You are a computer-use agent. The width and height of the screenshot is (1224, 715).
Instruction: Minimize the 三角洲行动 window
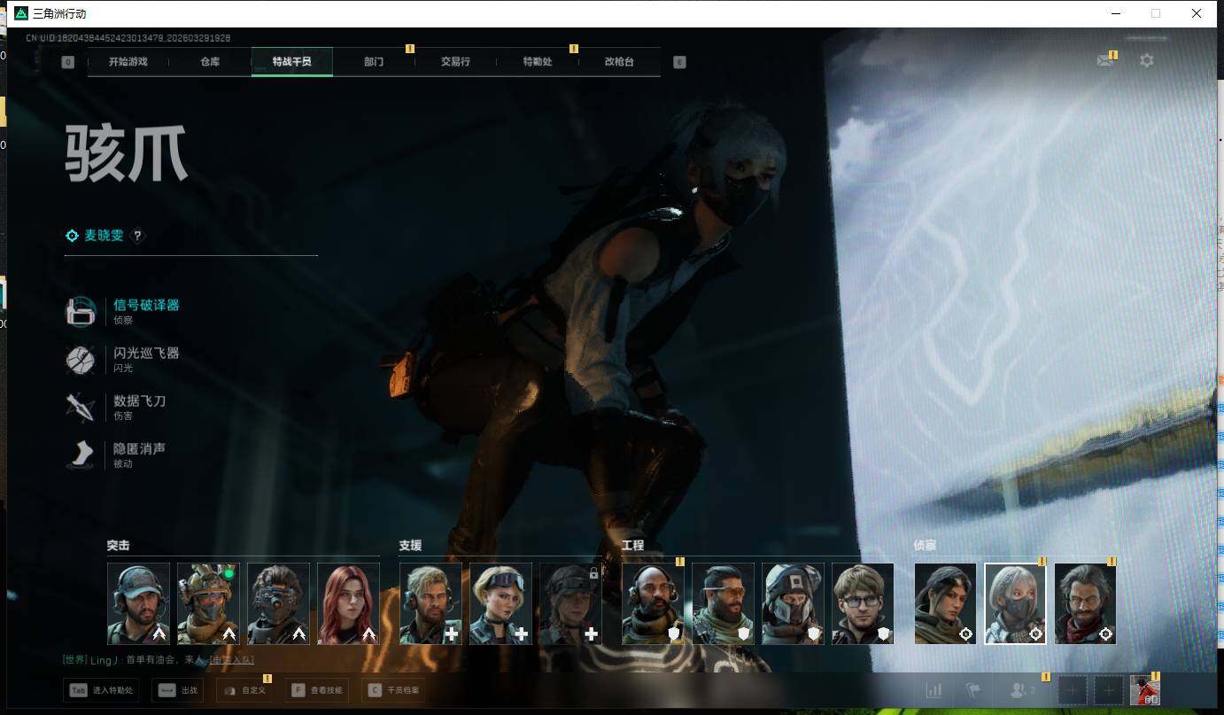click(1115, 13)
